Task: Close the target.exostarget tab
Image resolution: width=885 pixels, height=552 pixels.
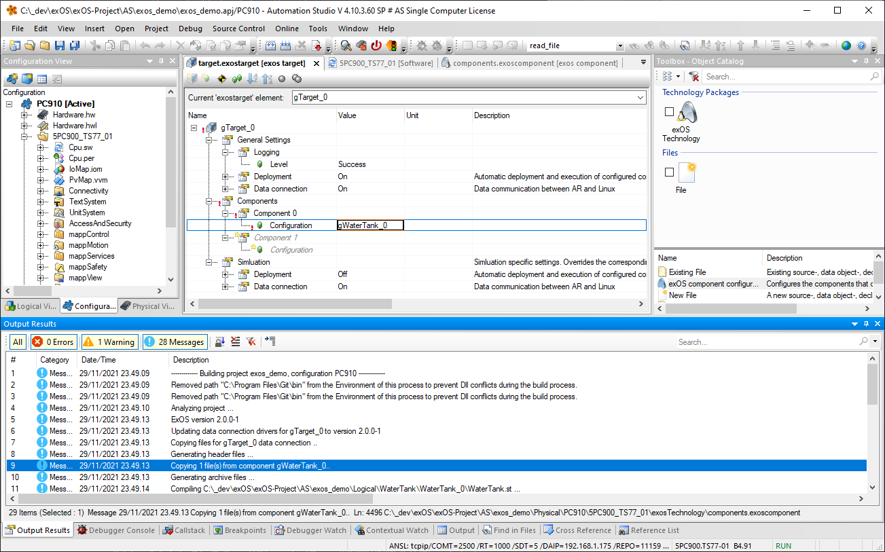Action: [317, 63]
